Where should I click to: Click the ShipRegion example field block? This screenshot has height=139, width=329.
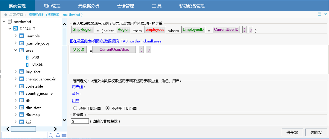tap(83, 30)
